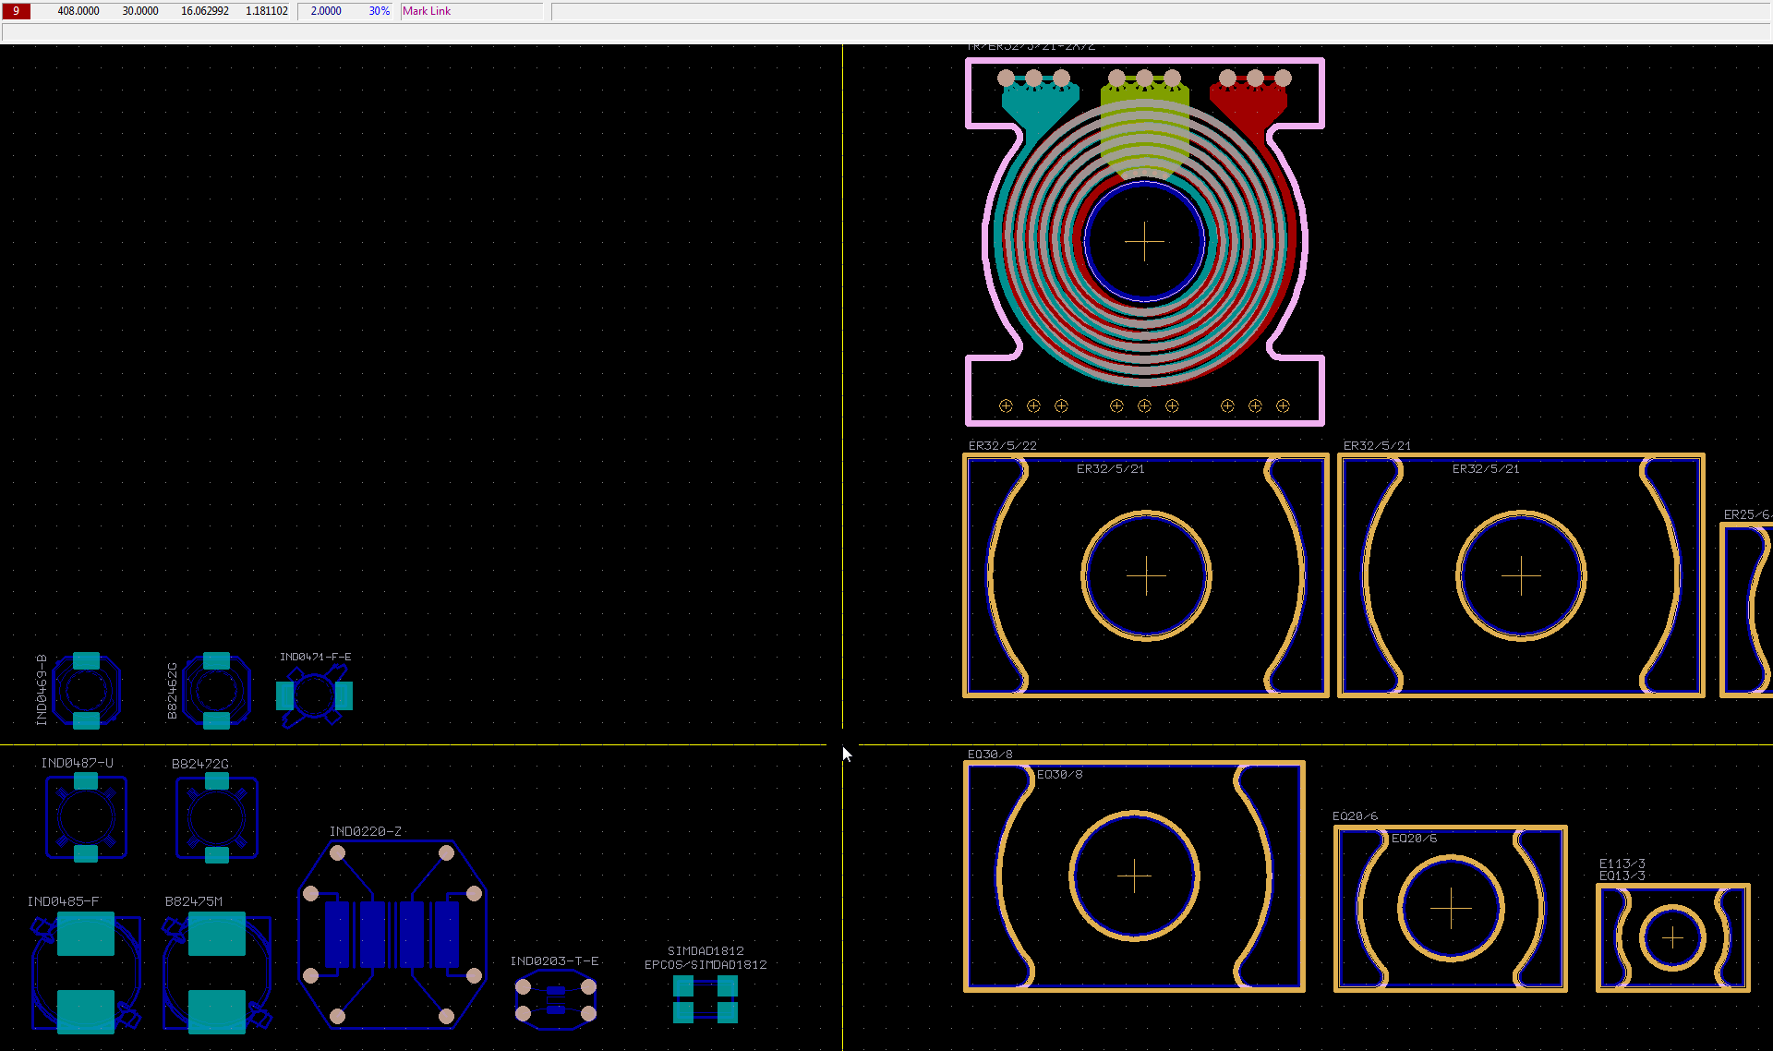Click the red layer number 9 indicator
This screenshot has width=1773, height=1051.
pos(17,11)
